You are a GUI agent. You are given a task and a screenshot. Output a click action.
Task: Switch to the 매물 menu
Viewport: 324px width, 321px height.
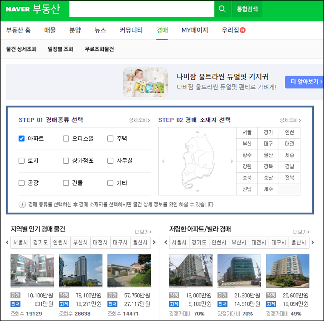[49, 30]
